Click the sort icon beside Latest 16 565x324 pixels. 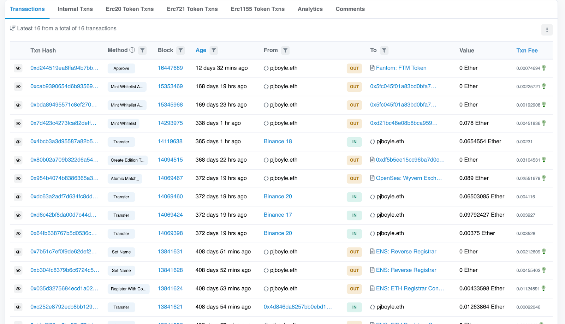pyautogui.click(x=13, y=28)
